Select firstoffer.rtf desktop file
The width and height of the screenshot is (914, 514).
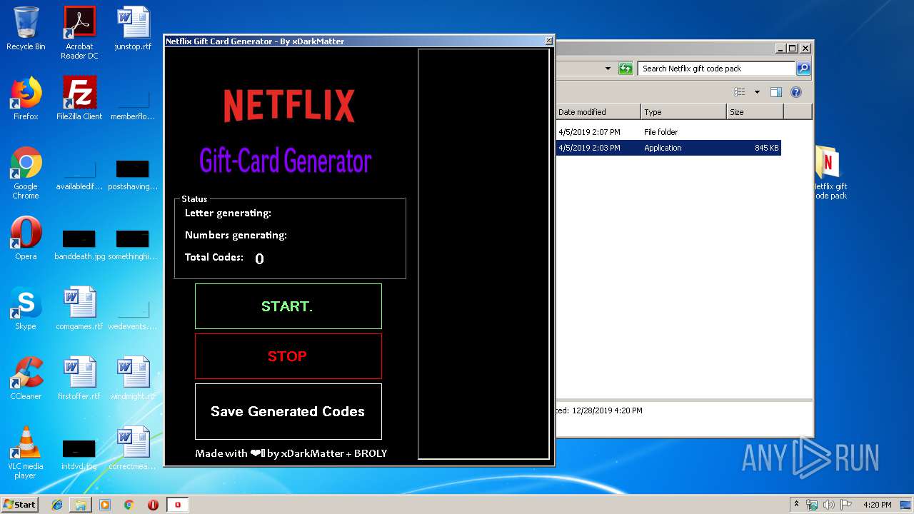[79, 378]
